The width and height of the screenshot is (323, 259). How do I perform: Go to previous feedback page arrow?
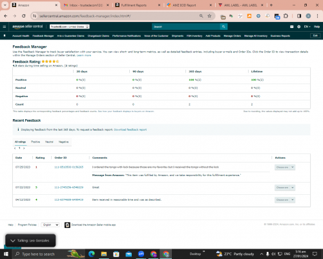tap(15, 148)
